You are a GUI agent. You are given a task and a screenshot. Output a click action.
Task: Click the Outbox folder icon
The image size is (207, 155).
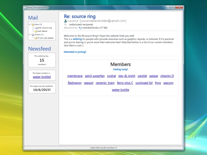(33, 35)
